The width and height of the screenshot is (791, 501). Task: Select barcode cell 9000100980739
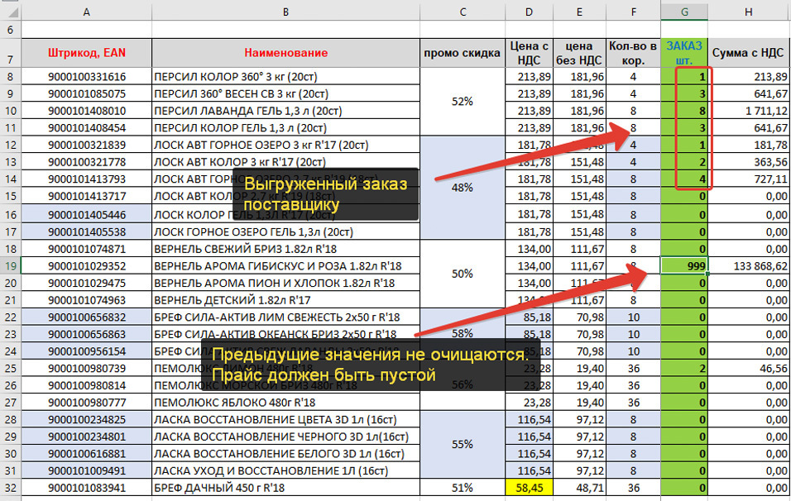[x=86, y=369]
